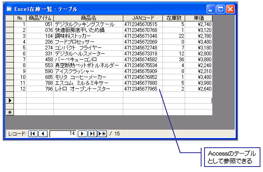
Task: Go to the first record navigation button
Action: [33, 134]
